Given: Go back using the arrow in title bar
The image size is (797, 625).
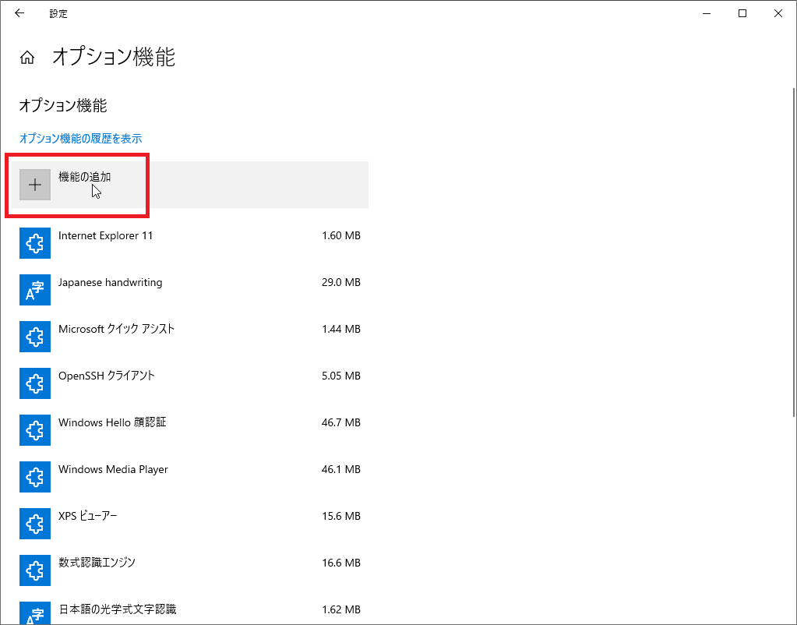Looking at the screenshot, I should (x=19, y=13).
